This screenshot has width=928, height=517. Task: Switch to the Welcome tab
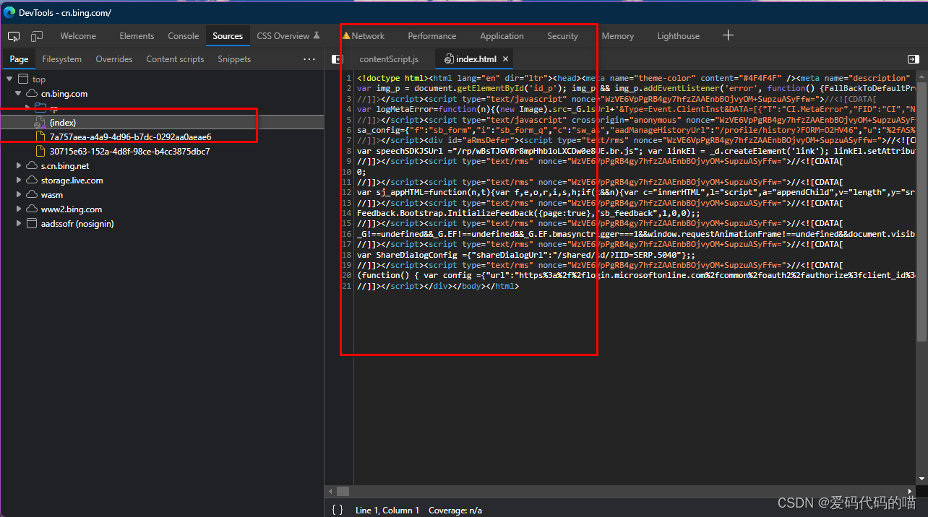tap(78, 36)
